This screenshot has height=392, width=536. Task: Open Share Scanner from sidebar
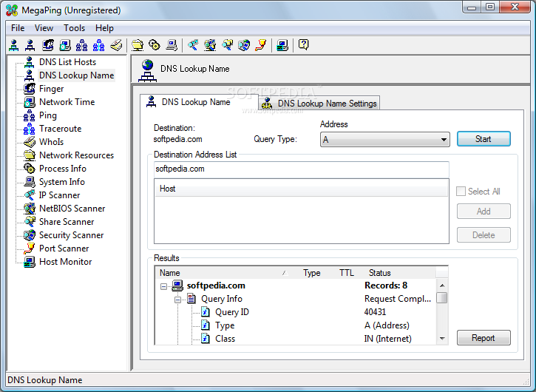click(67, 222)
